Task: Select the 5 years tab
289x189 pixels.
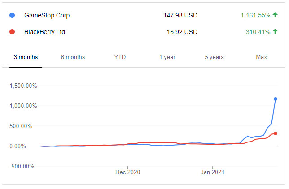Action: 214,57
